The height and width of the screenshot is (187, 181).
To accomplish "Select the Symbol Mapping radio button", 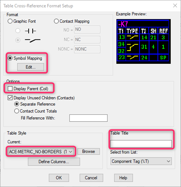I will tap(10, 58).
